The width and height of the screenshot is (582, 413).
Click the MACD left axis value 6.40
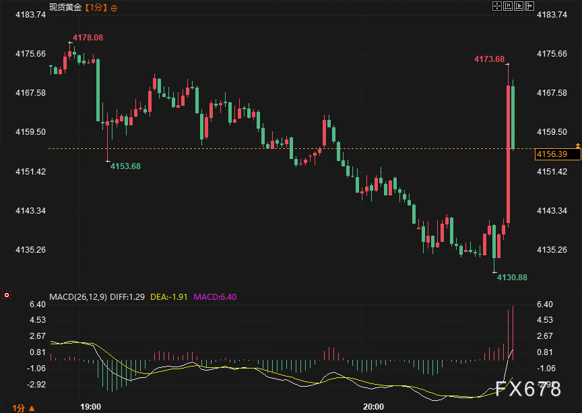click(x=38, y=304)
